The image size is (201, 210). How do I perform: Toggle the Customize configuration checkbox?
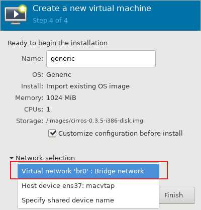52,133
